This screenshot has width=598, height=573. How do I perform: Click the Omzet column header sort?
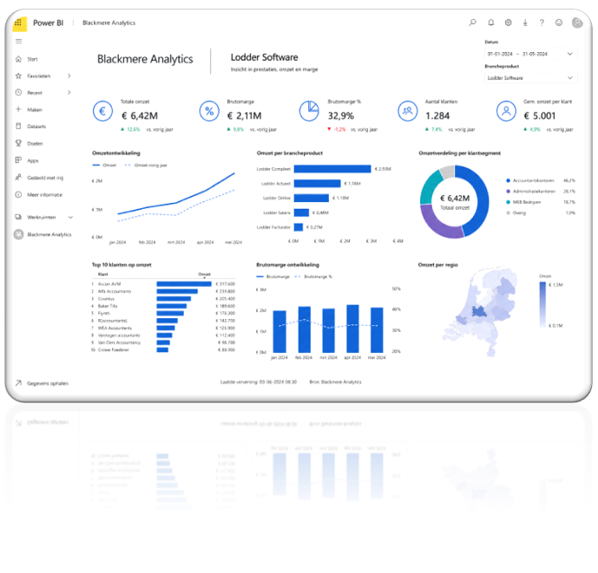(x=205, y=274)
